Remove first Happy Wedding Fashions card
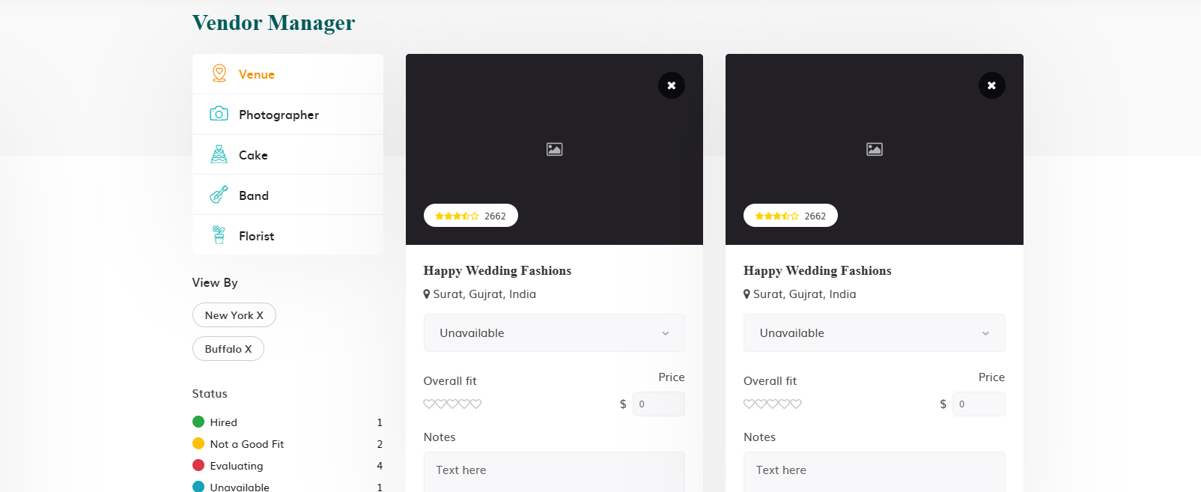Screen dimensions: 1201x492 (672, 85)
